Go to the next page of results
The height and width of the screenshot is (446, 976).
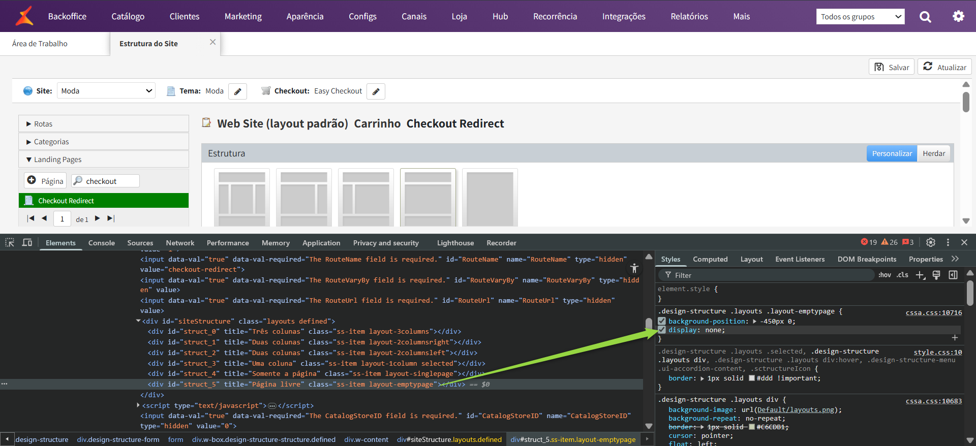[97, 218]
